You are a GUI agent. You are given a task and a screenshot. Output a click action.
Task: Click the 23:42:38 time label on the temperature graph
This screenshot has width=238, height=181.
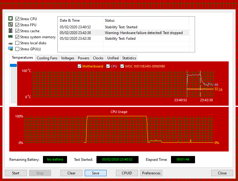[206, 100]
